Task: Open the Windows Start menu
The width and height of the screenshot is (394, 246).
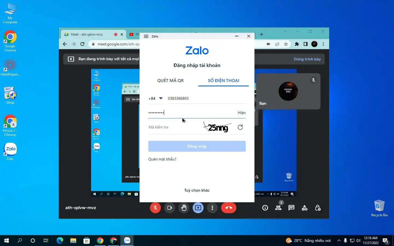Action: point(7,241)
